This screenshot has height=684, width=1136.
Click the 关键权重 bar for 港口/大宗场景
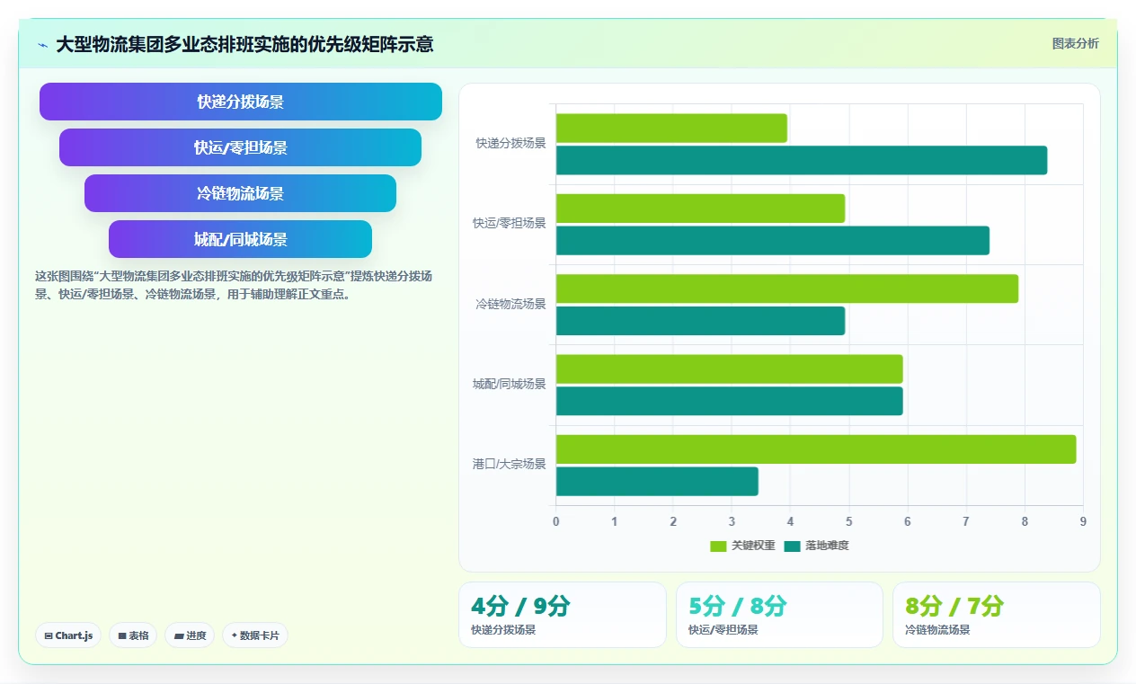816,449
